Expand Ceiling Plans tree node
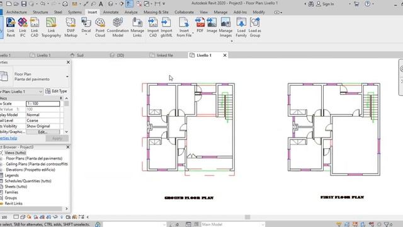This screenshot has width=403, height=227. point(1,164)
